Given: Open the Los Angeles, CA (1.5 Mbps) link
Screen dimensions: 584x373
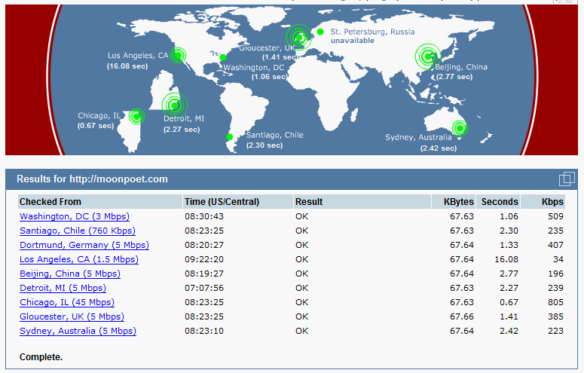Looking at the screenshot, I should [78, 259].
